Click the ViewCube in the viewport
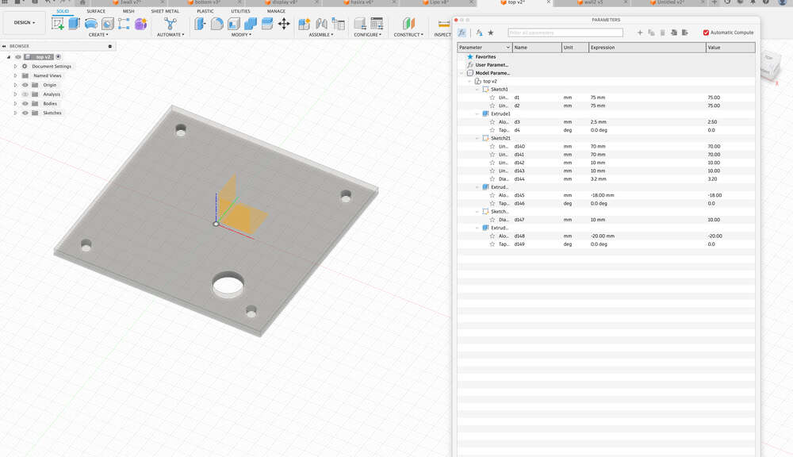Viewport: 793px width, 457px height. 770,65
